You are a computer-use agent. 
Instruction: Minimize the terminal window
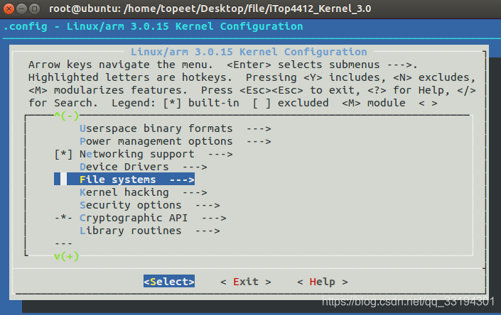coord(21,9)
